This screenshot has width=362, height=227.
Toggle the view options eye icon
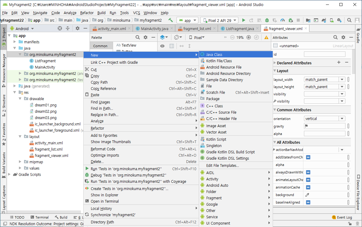162,46
